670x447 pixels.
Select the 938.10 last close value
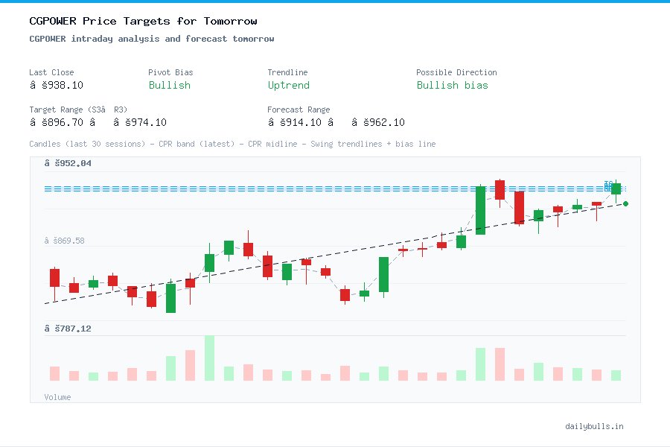pos(57,85)
